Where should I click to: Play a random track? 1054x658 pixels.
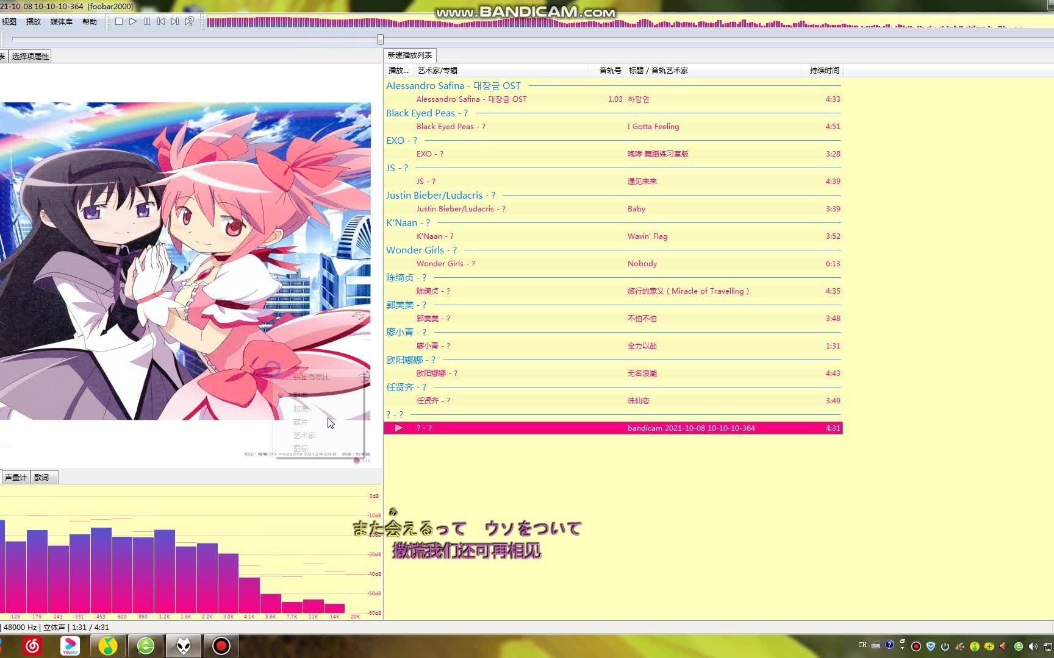coord(190,21)
